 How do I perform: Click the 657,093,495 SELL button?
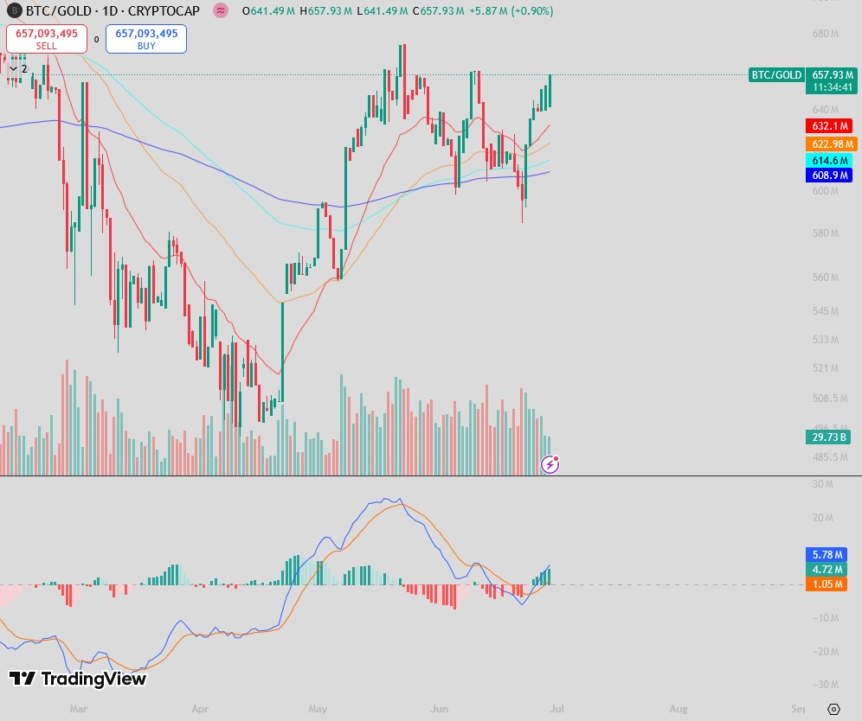[x=47, y=39]
